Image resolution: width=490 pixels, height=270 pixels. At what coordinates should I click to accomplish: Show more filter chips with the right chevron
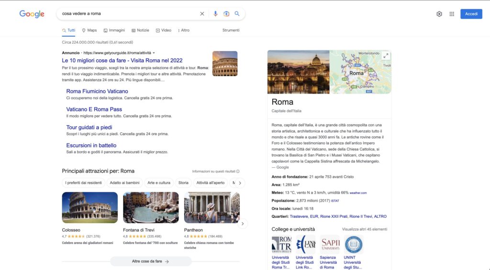pyautogui.click(x=240, y=183)
